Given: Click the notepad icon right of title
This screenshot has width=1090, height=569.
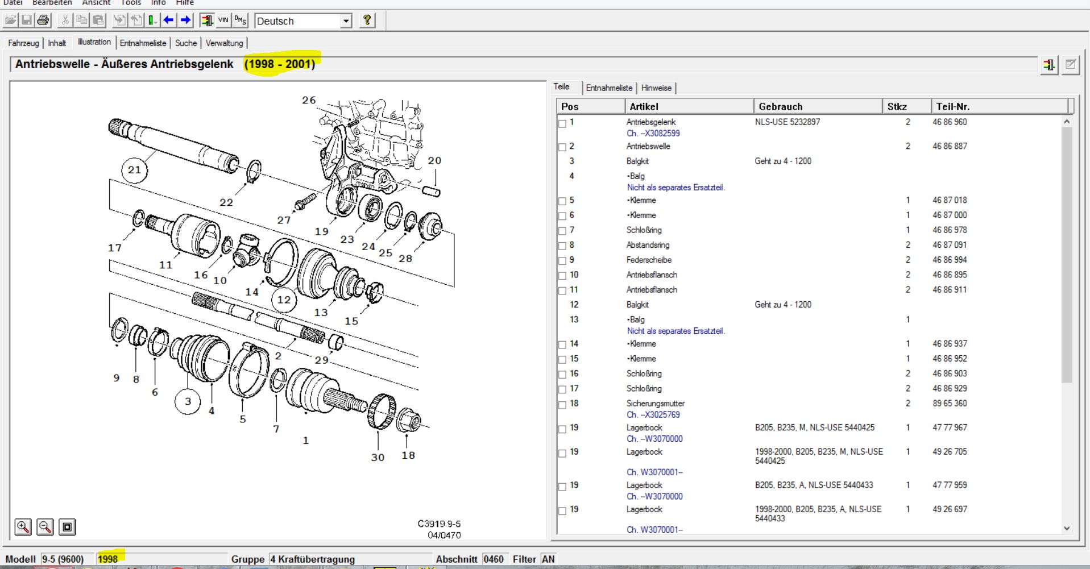Looking at the screenshot, I should pos(1070,65).
